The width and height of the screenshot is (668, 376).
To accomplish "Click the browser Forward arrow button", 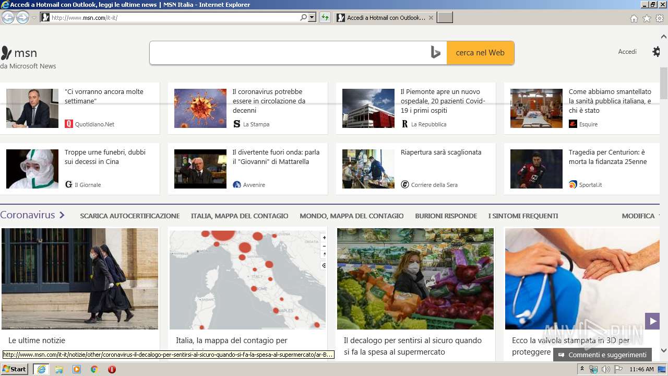I will (x=22, y=18).
